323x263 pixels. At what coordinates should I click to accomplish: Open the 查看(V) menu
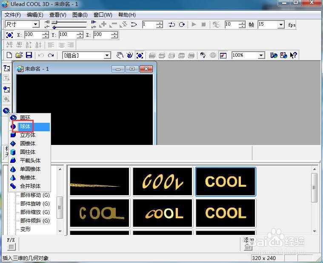(58, 15)
